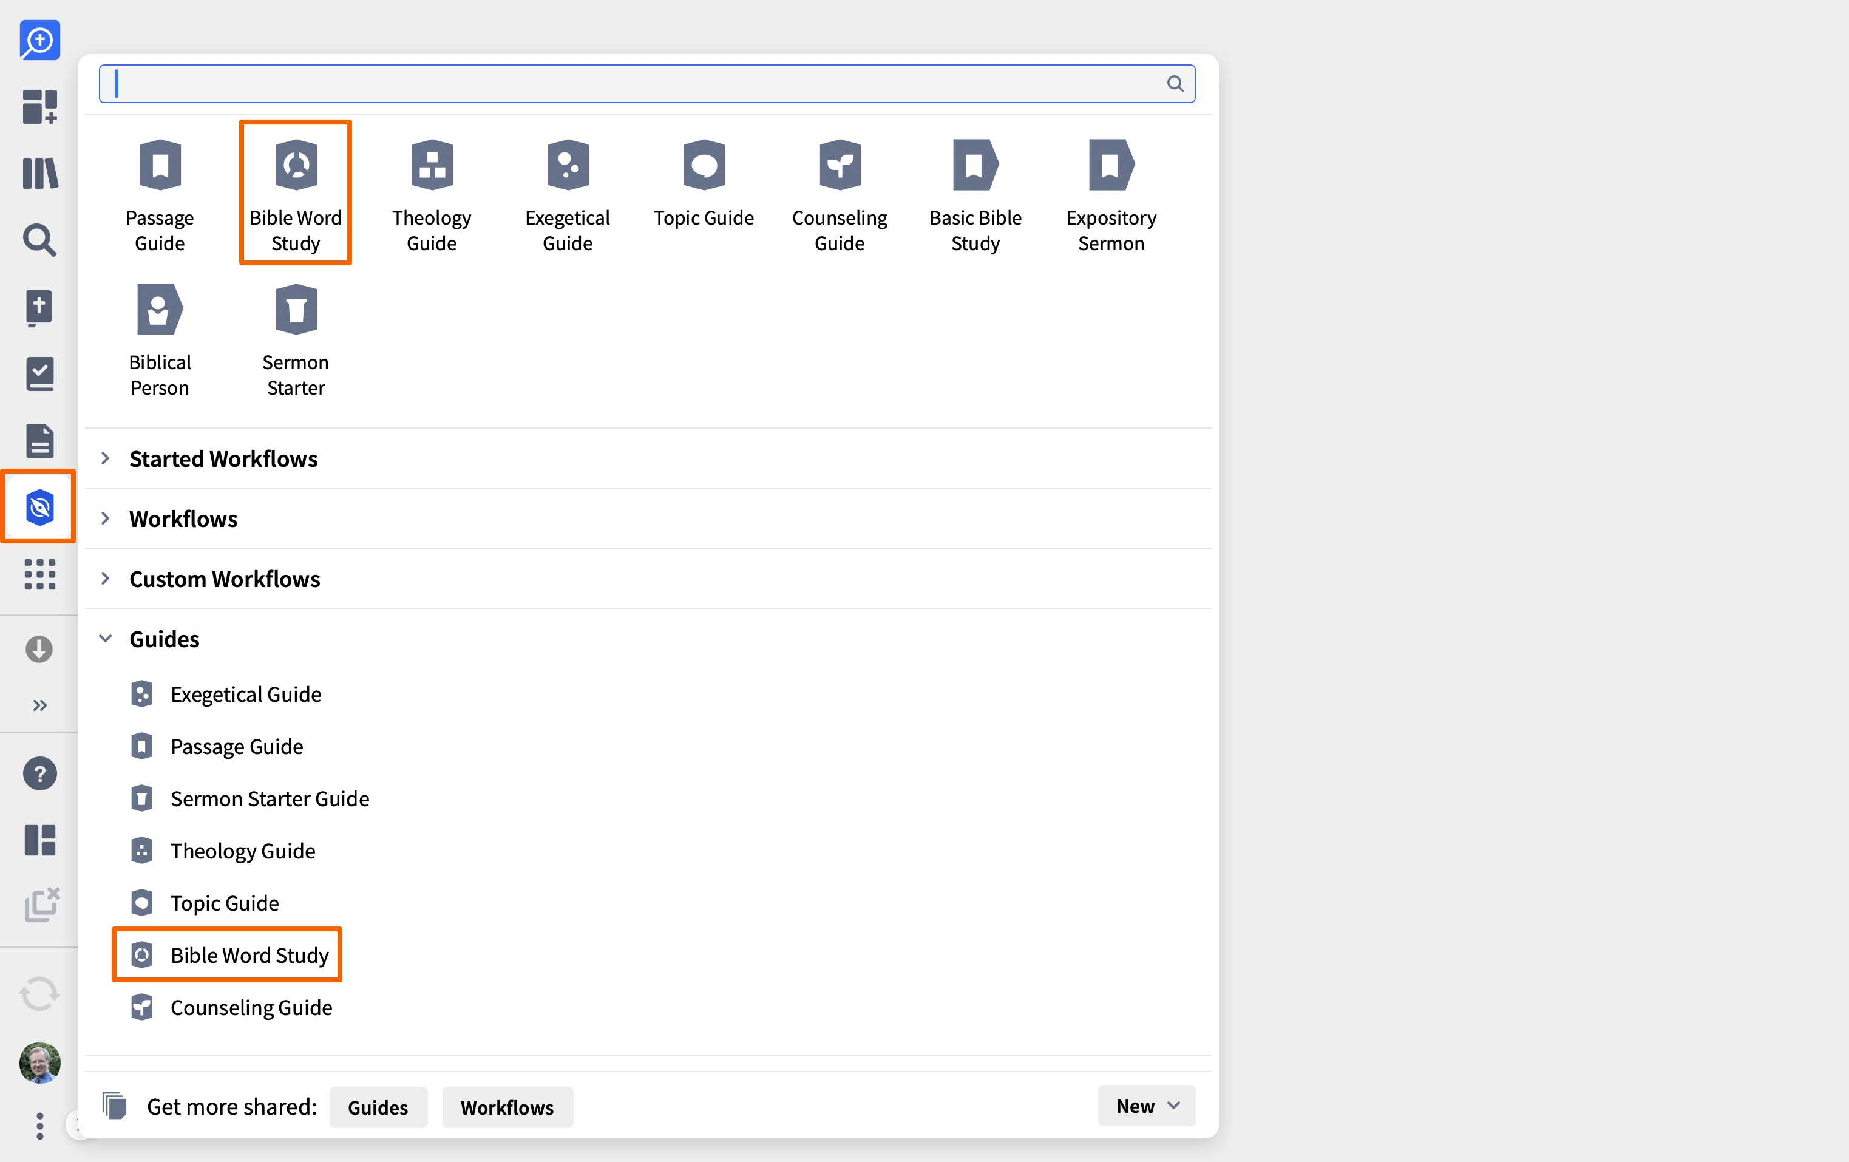Click the Guides sidebar icon

point(40,507)
